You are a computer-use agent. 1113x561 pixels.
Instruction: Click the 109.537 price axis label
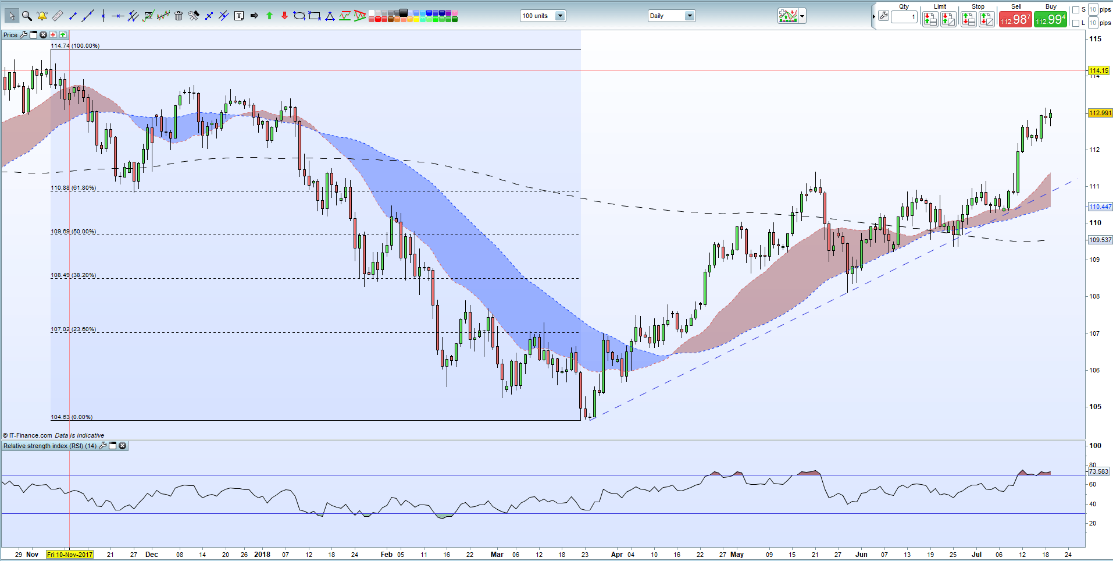point(1100,240)
